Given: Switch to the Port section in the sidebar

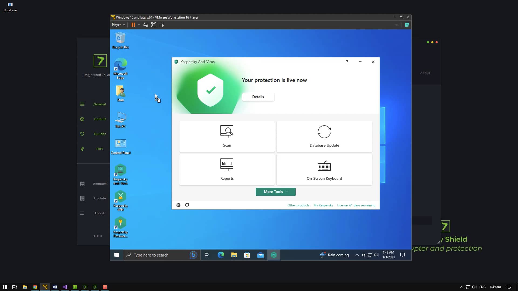Looking at the screenshot, I should tap(99, 148).
